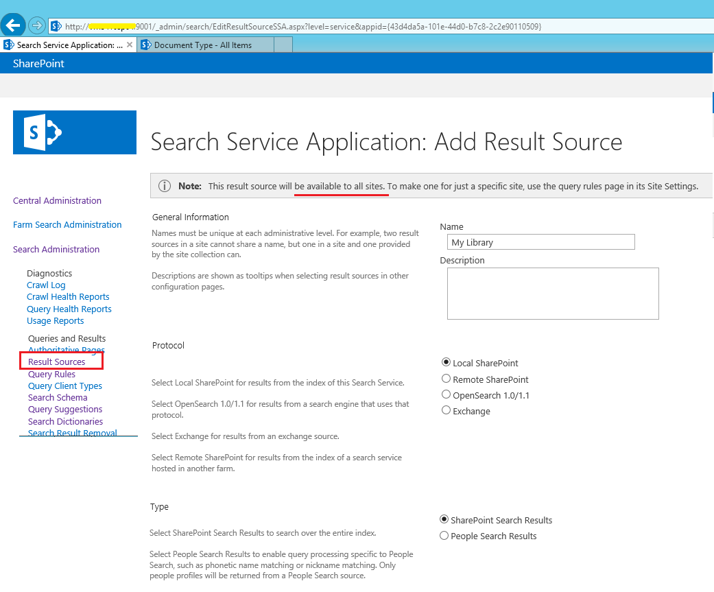The width and height of the screenshot is (714, 592).
Task: Click the Diagnostics section heading
Action: [x=49, y=273]
